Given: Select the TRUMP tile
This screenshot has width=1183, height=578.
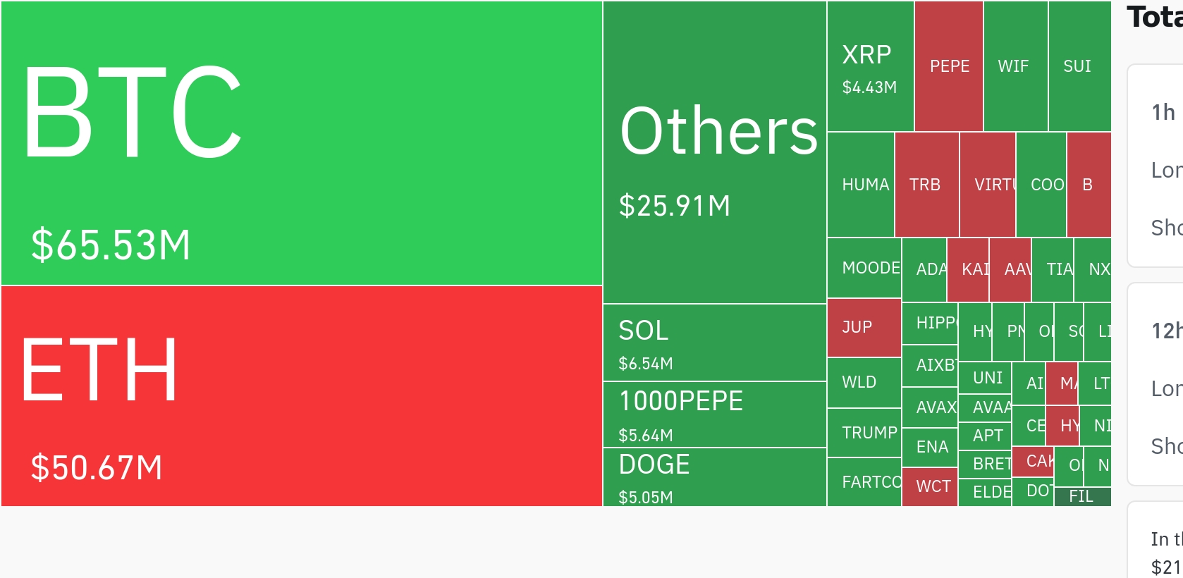Looking at the screenshot, I should point(864,433).
